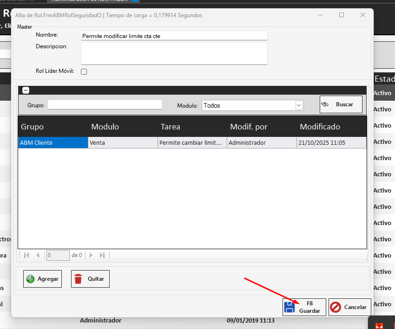Screen dimensions: 395x329
Task: Enable the Rol Líder Móvil checkbox
Action: (x=84, y=71)
